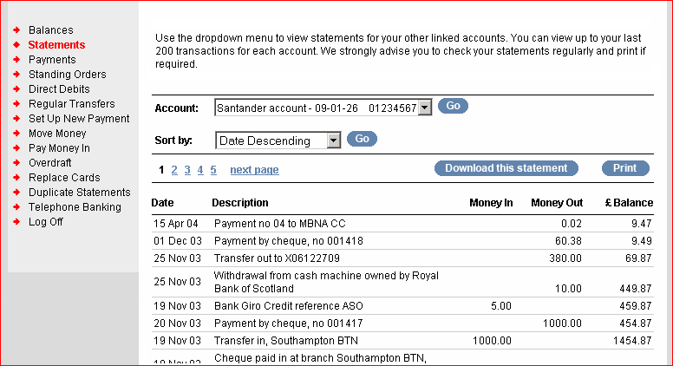The height and width of the screenshot is (366, 673).
Task: Open Direct Debits page
Action: tap(59, 88)
